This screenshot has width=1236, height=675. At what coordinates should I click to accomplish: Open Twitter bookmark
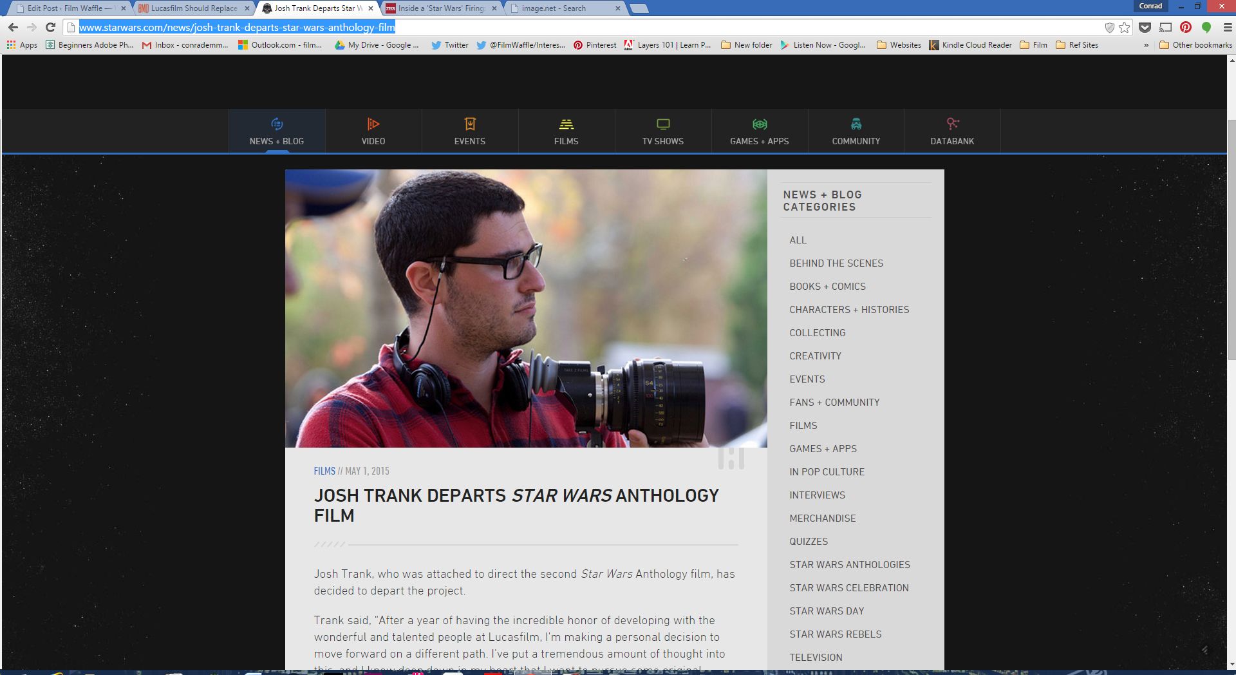[x=449, y=45]
